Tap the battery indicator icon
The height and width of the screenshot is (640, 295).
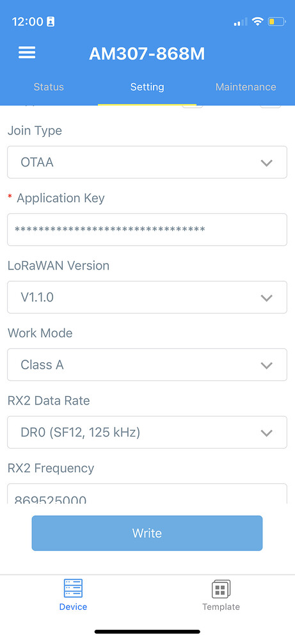276,21
